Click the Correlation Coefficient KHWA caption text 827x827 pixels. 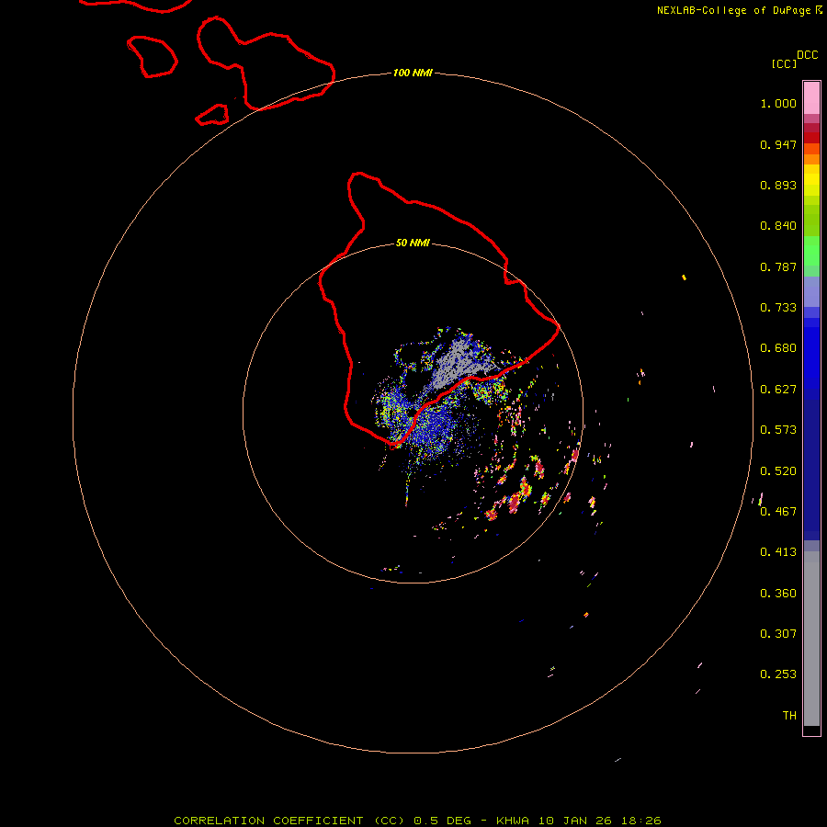(417, 821)
